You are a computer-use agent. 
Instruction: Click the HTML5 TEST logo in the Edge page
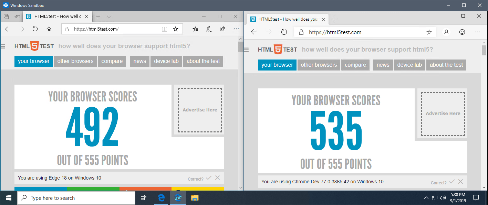[34, 46]
